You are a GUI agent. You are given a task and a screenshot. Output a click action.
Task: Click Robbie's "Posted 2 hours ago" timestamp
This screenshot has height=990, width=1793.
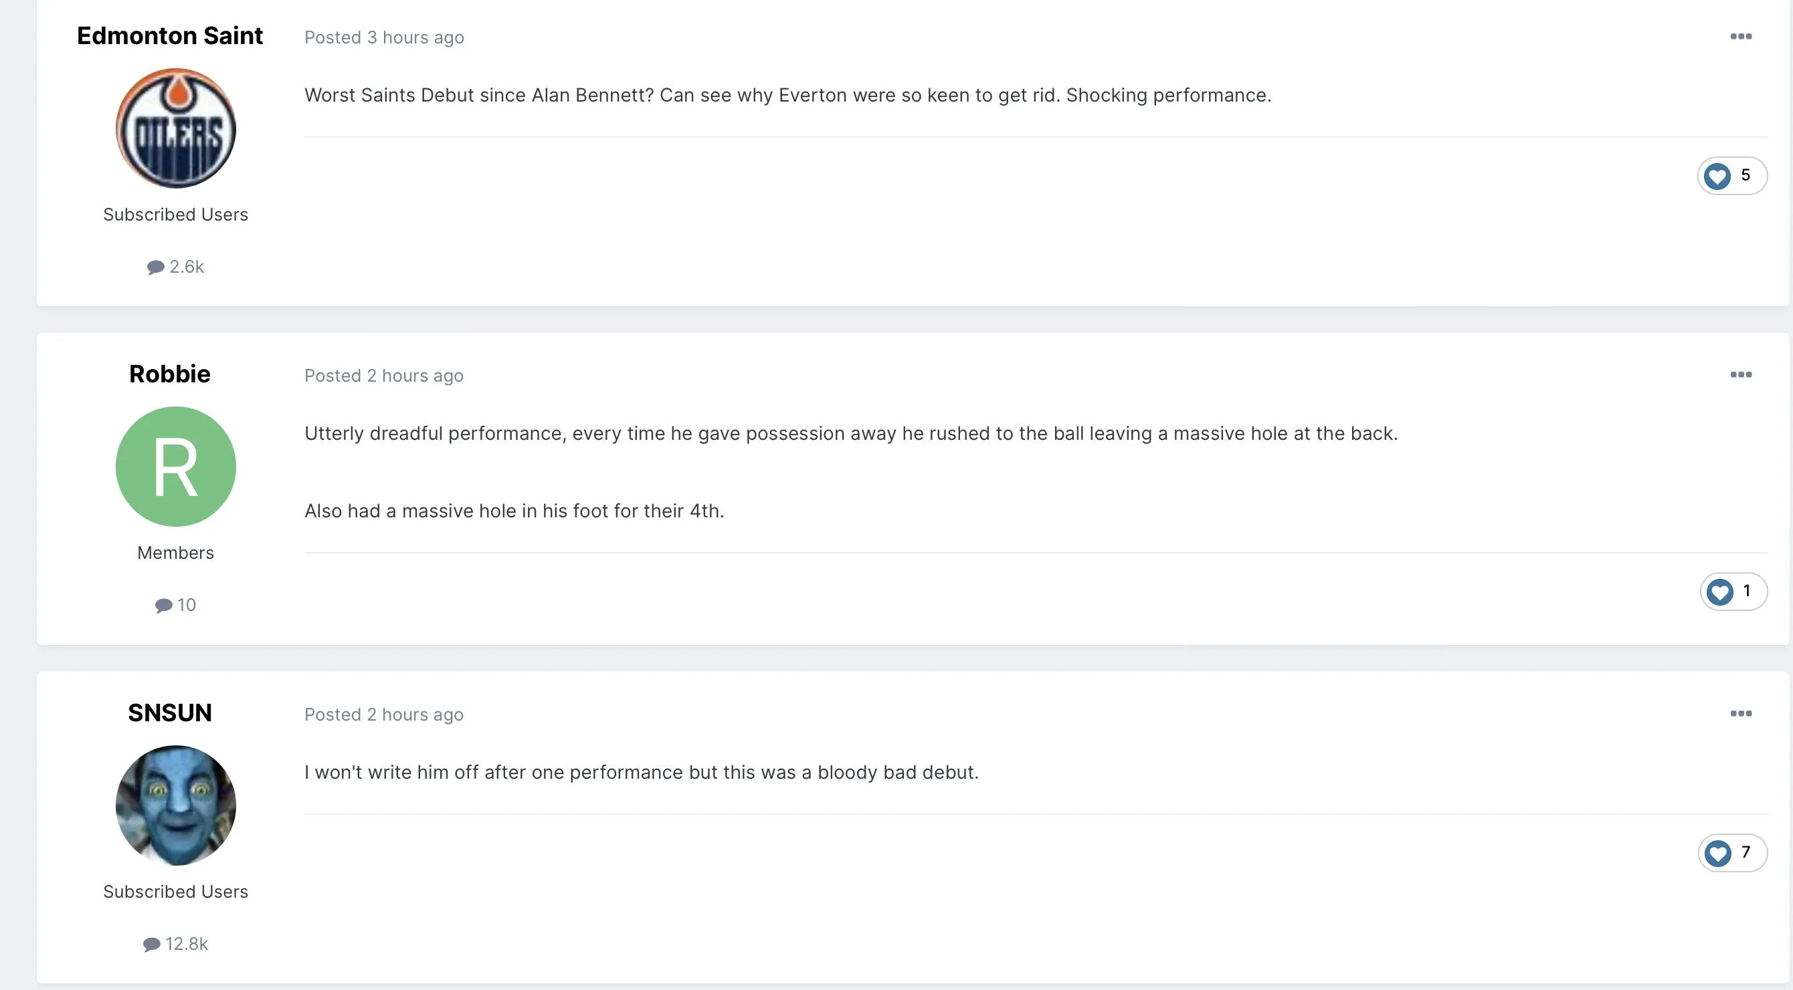point(383,376)
